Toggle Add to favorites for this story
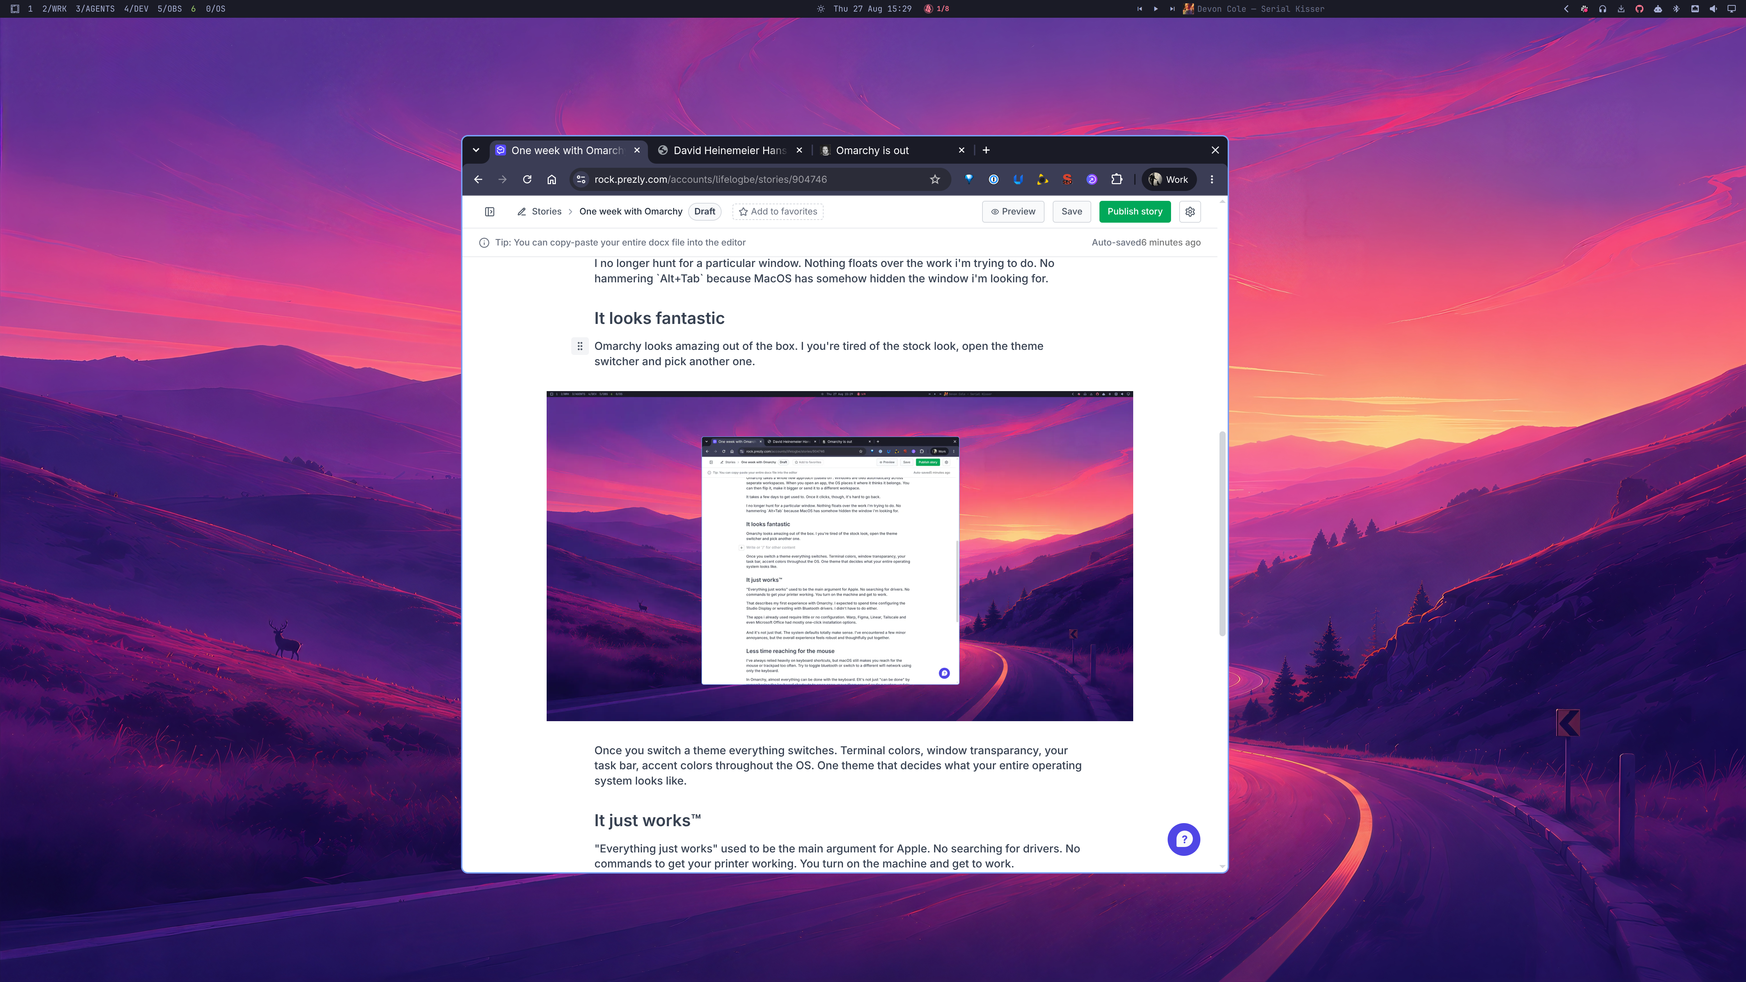 [778, 211]
